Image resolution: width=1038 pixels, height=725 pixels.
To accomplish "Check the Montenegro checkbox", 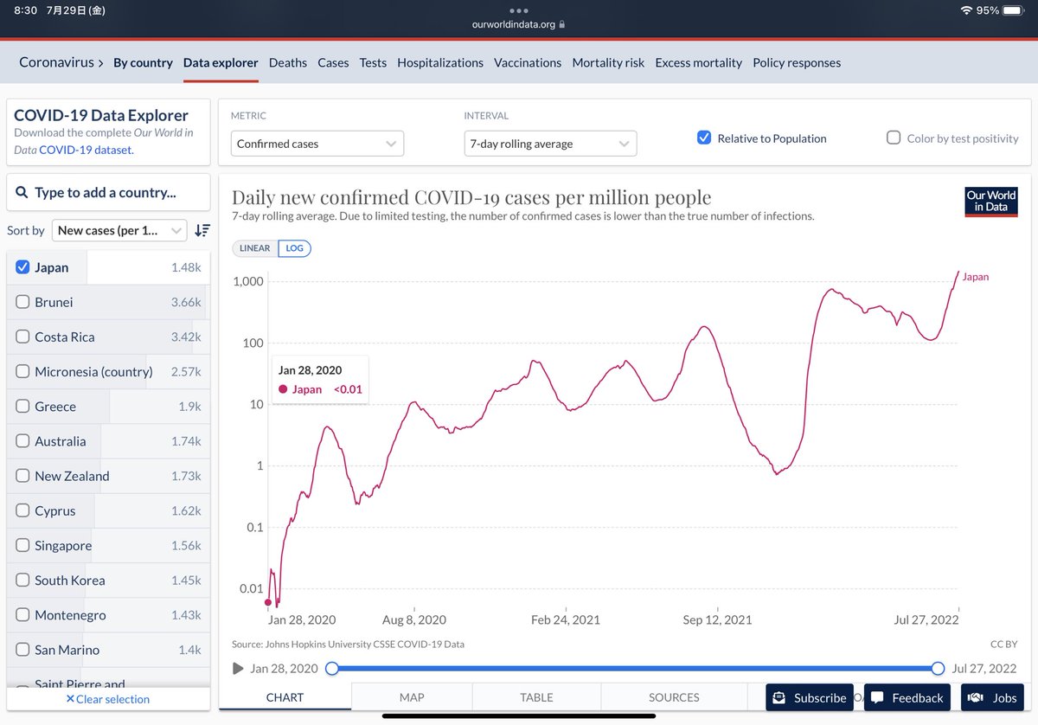I will [x=23, y=615].
